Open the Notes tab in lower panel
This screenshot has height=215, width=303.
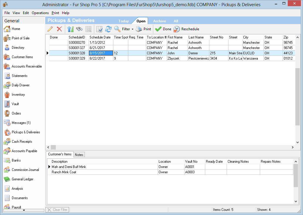coord(79,154)
